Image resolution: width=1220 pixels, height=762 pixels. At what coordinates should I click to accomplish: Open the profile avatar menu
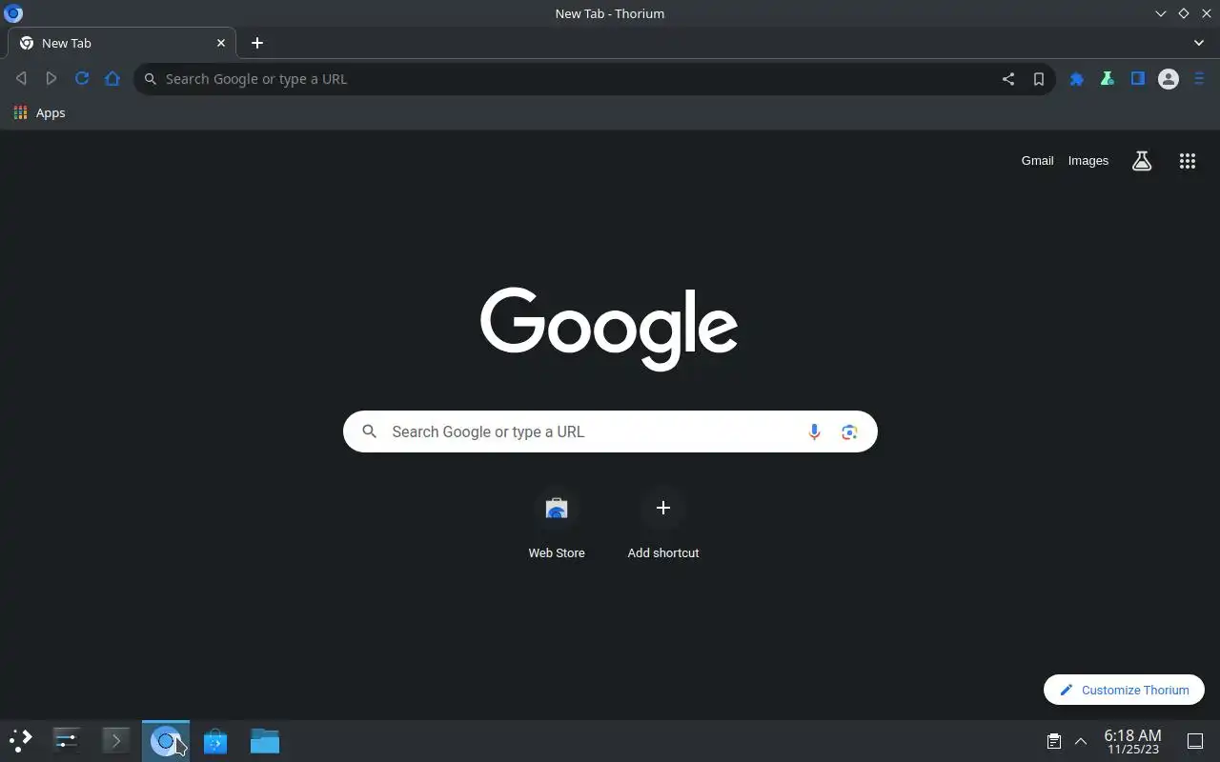click(x=1169, y=79)
